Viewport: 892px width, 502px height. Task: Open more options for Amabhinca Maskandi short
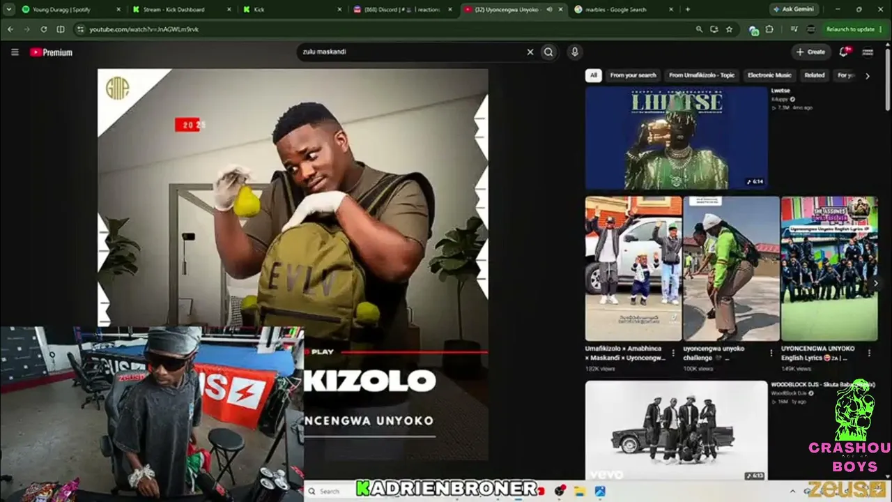[x=673, y=353]
